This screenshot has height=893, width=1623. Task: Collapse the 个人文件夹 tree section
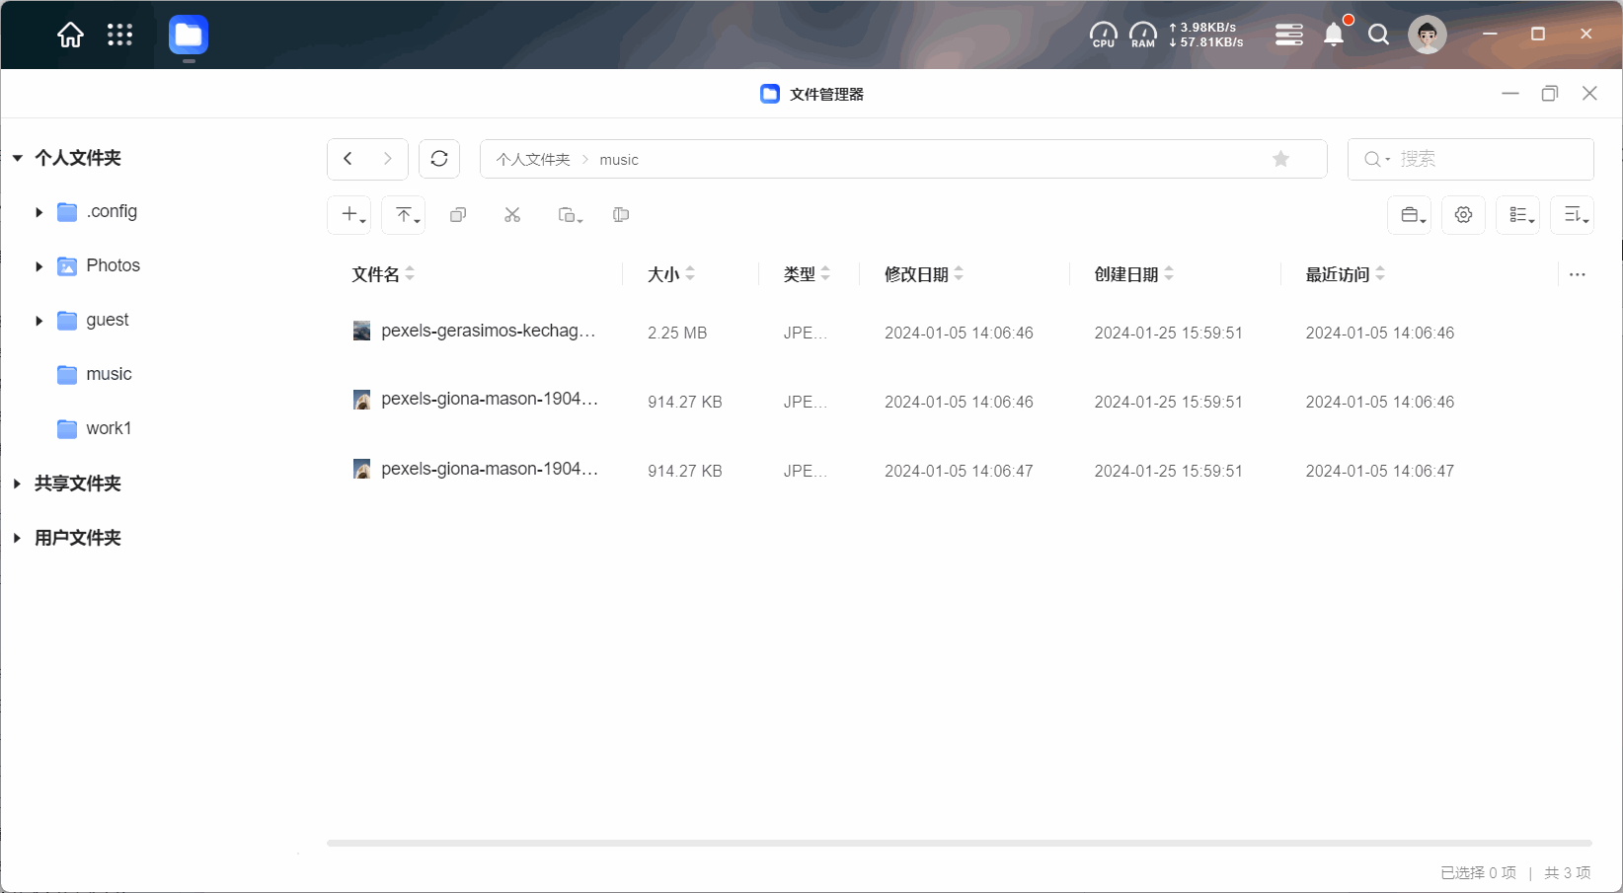coord(18,158)
